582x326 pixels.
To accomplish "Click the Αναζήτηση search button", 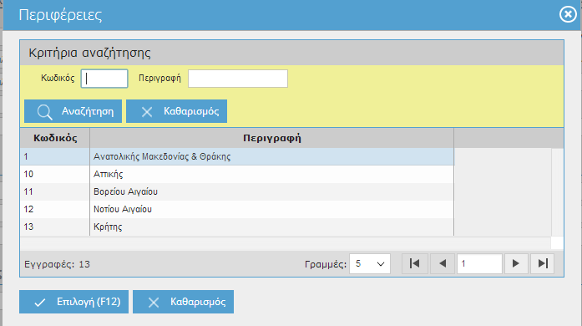I will tap(73, 111).
